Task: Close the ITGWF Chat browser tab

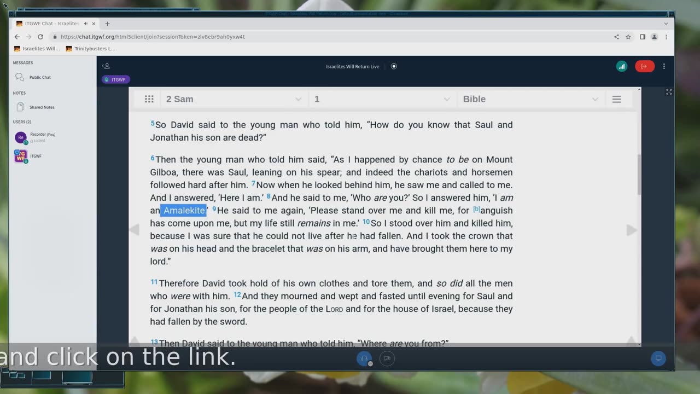Action: coord(94,24)
